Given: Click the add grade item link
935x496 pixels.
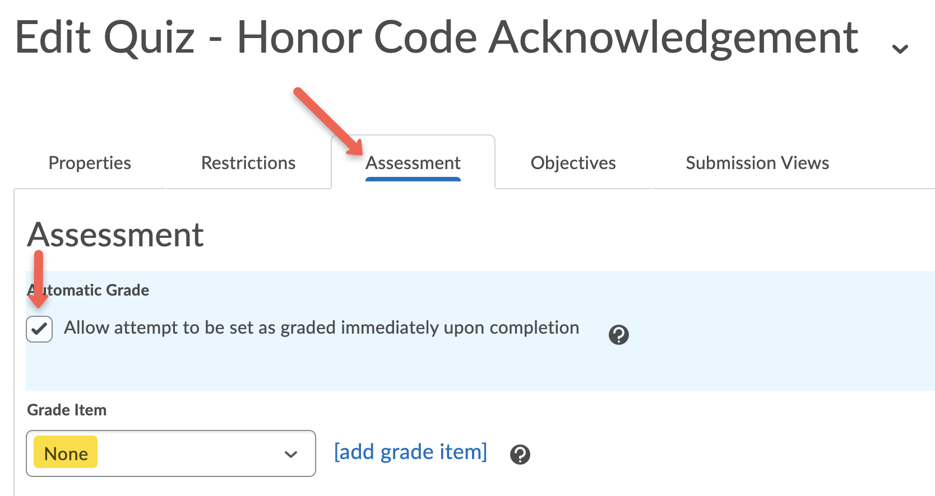Looking at the screenshot, I should (410, 452).
